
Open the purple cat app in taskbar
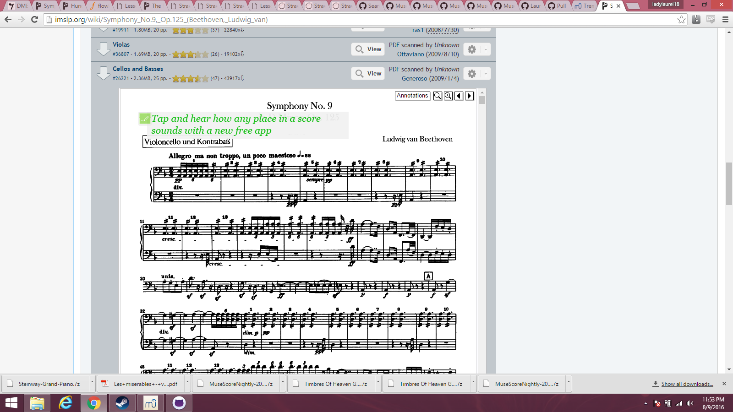pos(179,403)
